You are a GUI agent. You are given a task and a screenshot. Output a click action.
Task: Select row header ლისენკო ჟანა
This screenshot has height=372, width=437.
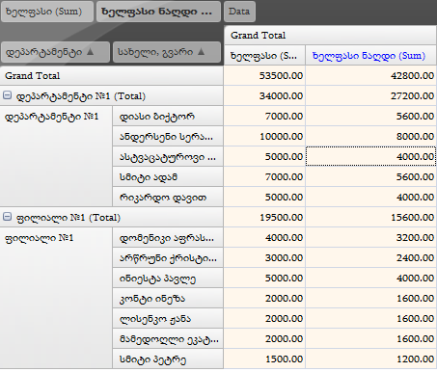(x=168, y=318)
